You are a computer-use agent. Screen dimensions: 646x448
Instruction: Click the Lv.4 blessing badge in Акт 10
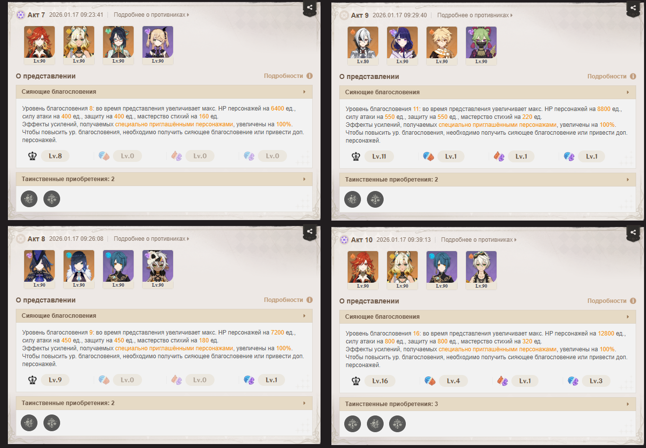[x=453, y=381]
